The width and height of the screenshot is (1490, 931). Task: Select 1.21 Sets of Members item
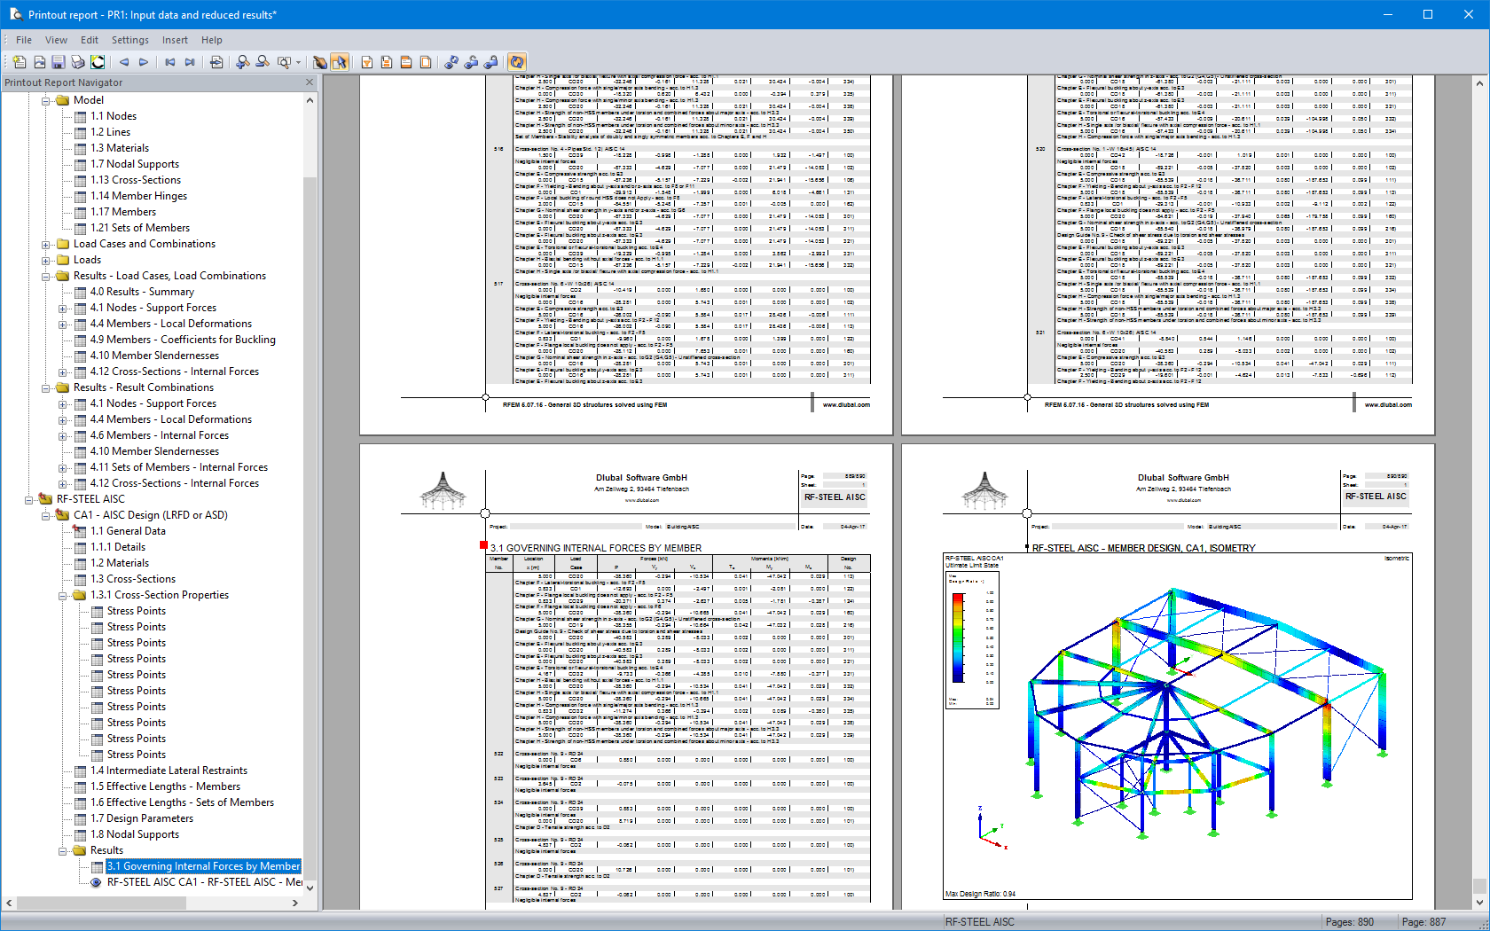click(139, 228)
